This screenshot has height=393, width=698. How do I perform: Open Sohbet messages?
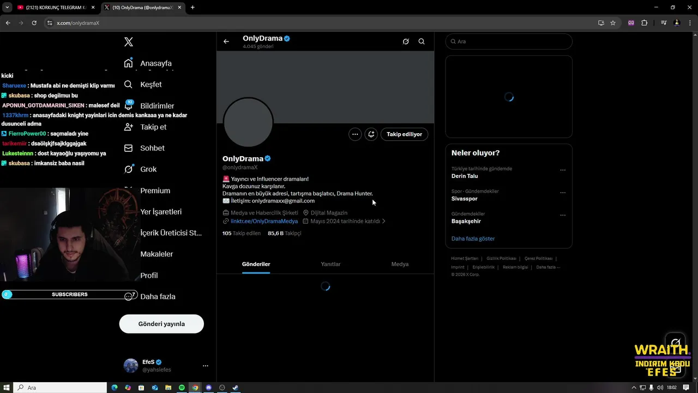point(145,148)
